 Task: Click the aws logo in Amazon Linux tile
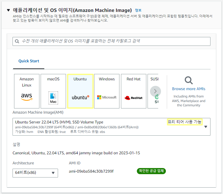27,97
